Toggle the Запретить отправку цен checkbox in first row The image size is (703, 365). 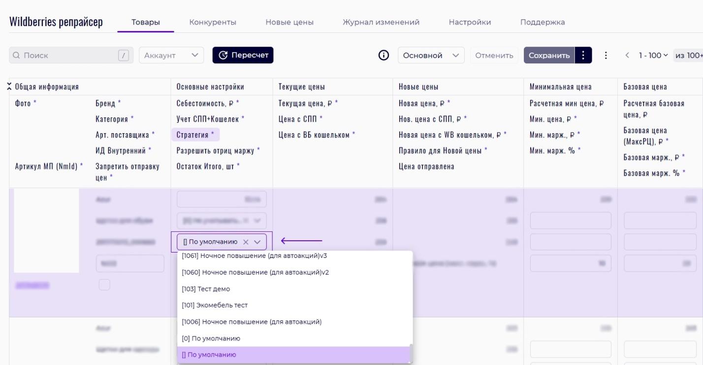coord(104,284)
